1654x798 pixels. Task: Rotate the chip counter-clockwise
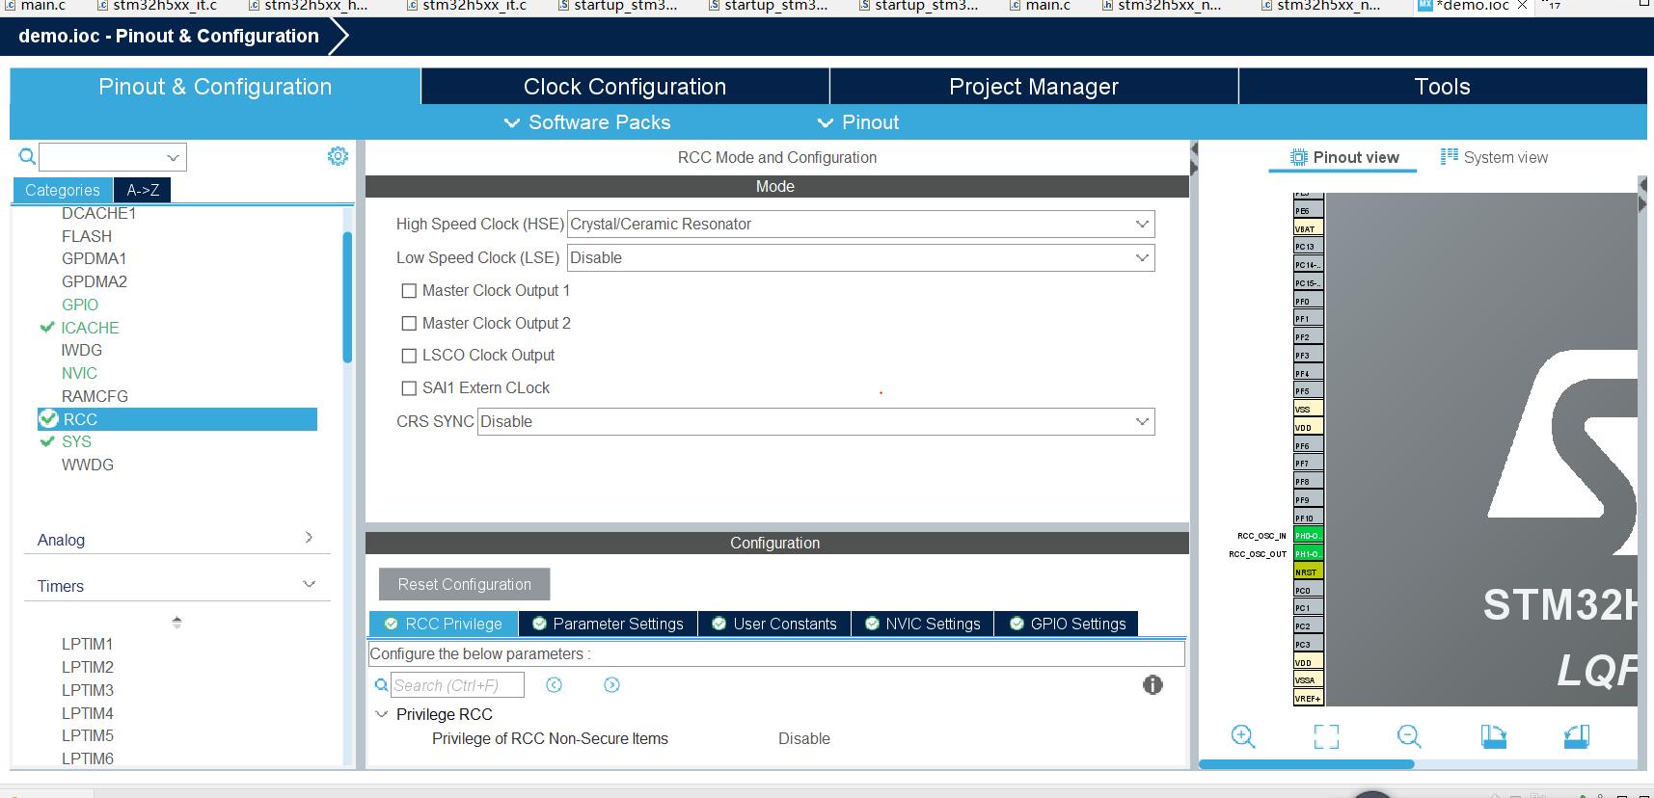1576,736
